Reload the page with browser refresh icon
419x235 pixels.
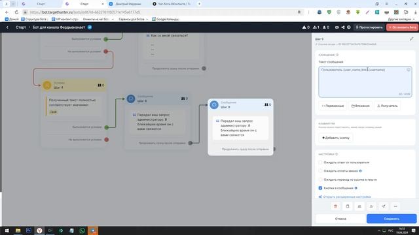pos(16,12)
